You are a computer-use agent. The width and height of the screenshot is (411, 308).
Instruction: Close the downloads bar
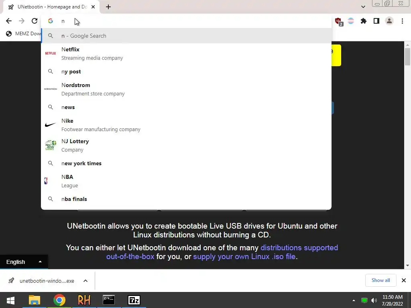coord(404,280)
